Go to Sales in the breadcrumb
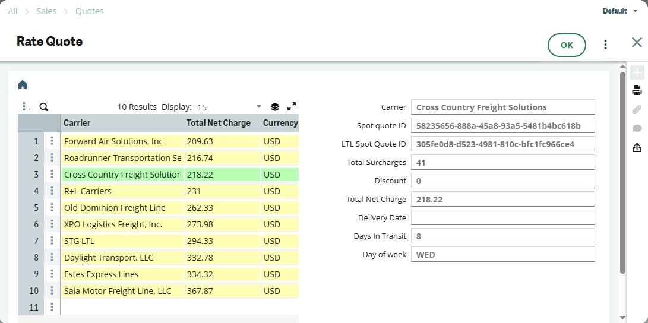Screen dimensions: 648x323 48,11
